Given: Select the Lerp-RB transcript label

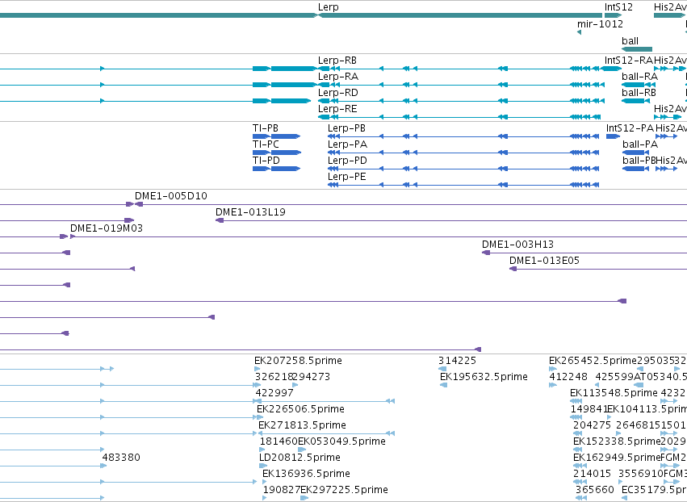Looking at the screenshot, I should click(x=337, y=60).
